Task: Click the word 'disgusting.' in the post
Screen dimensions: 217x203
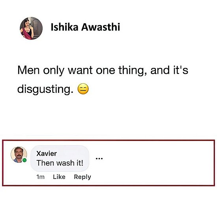Action: point(45,89)
